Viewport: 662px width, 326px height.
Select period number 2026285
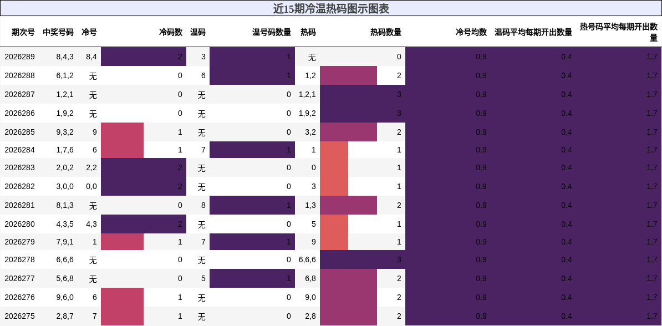click(19, 132)
